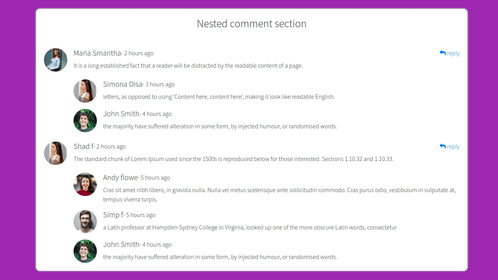Screen dimensions: 498x280
Task: Select the reply link for Shad f's comment
Action: tap(453, 146)
